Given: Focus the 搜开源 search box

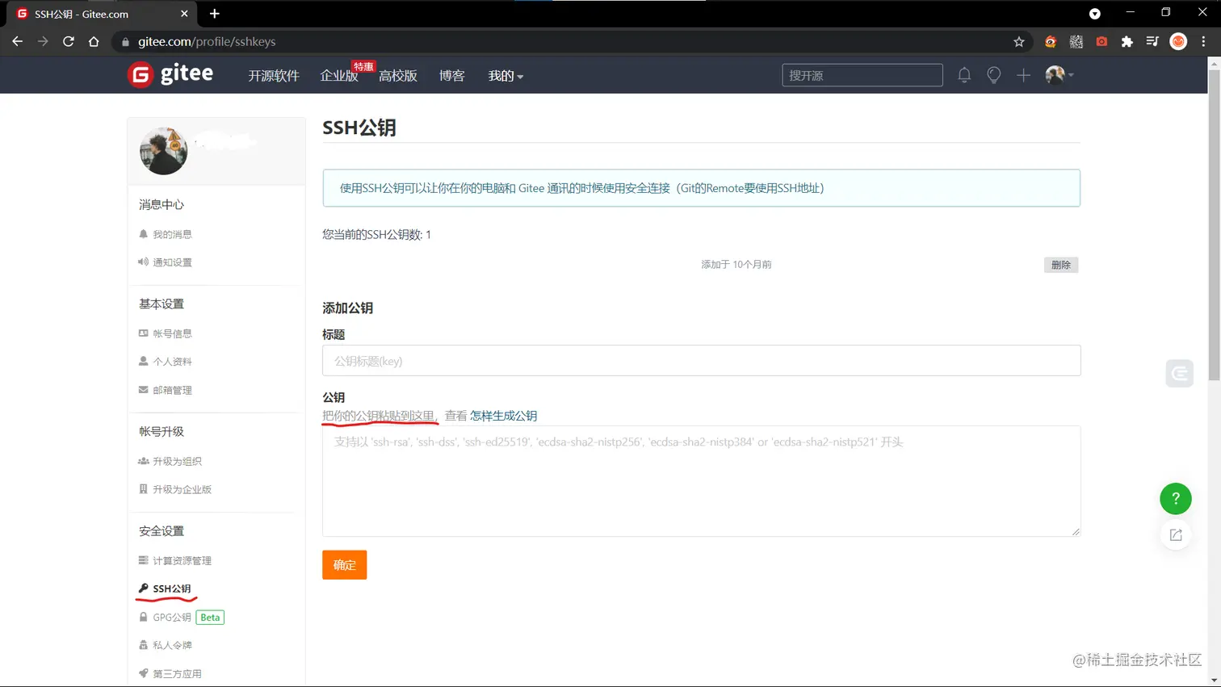Looking at the screenshot, I should click(x=862, y=75).
